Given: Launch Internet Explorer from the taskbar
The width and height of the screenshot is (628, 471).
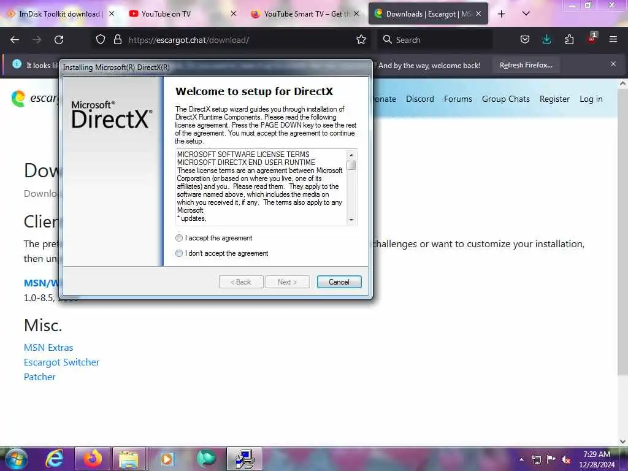Looking at the screenshot, I should click(55, 459).
